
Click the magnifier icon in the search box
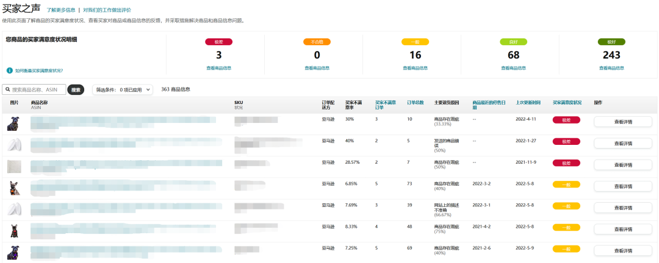point(7,89)
